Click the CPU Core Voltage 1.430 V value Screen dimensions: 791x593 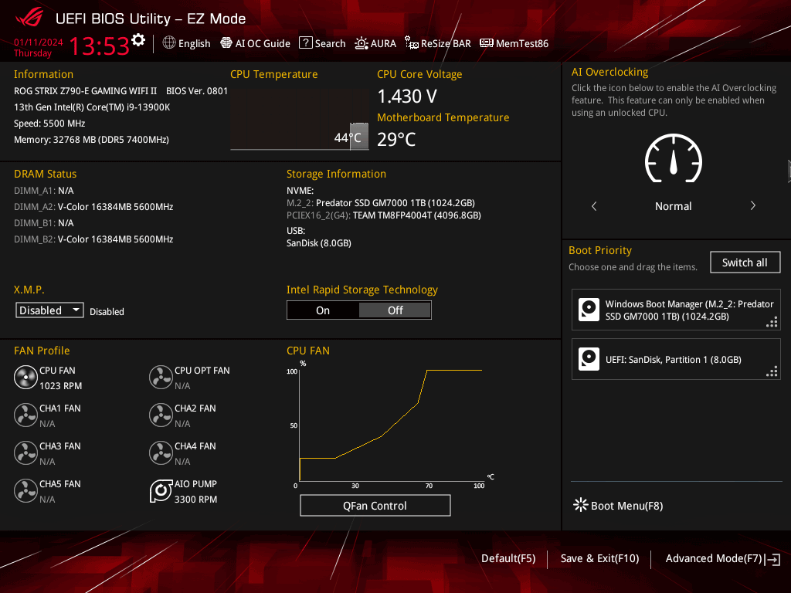coord(407,97)
